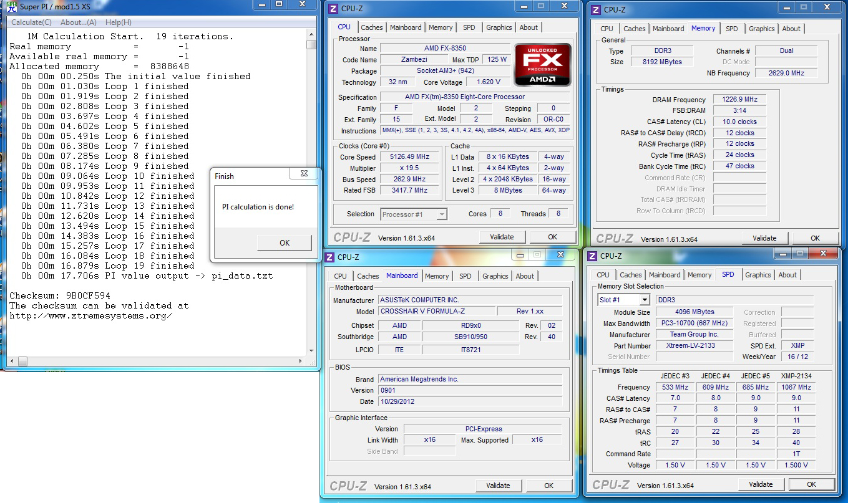Click the Core Speed value "5126.49 MHz"
Image resolution: width=848 pixels, height=503 pixels.
pos(409,157)
